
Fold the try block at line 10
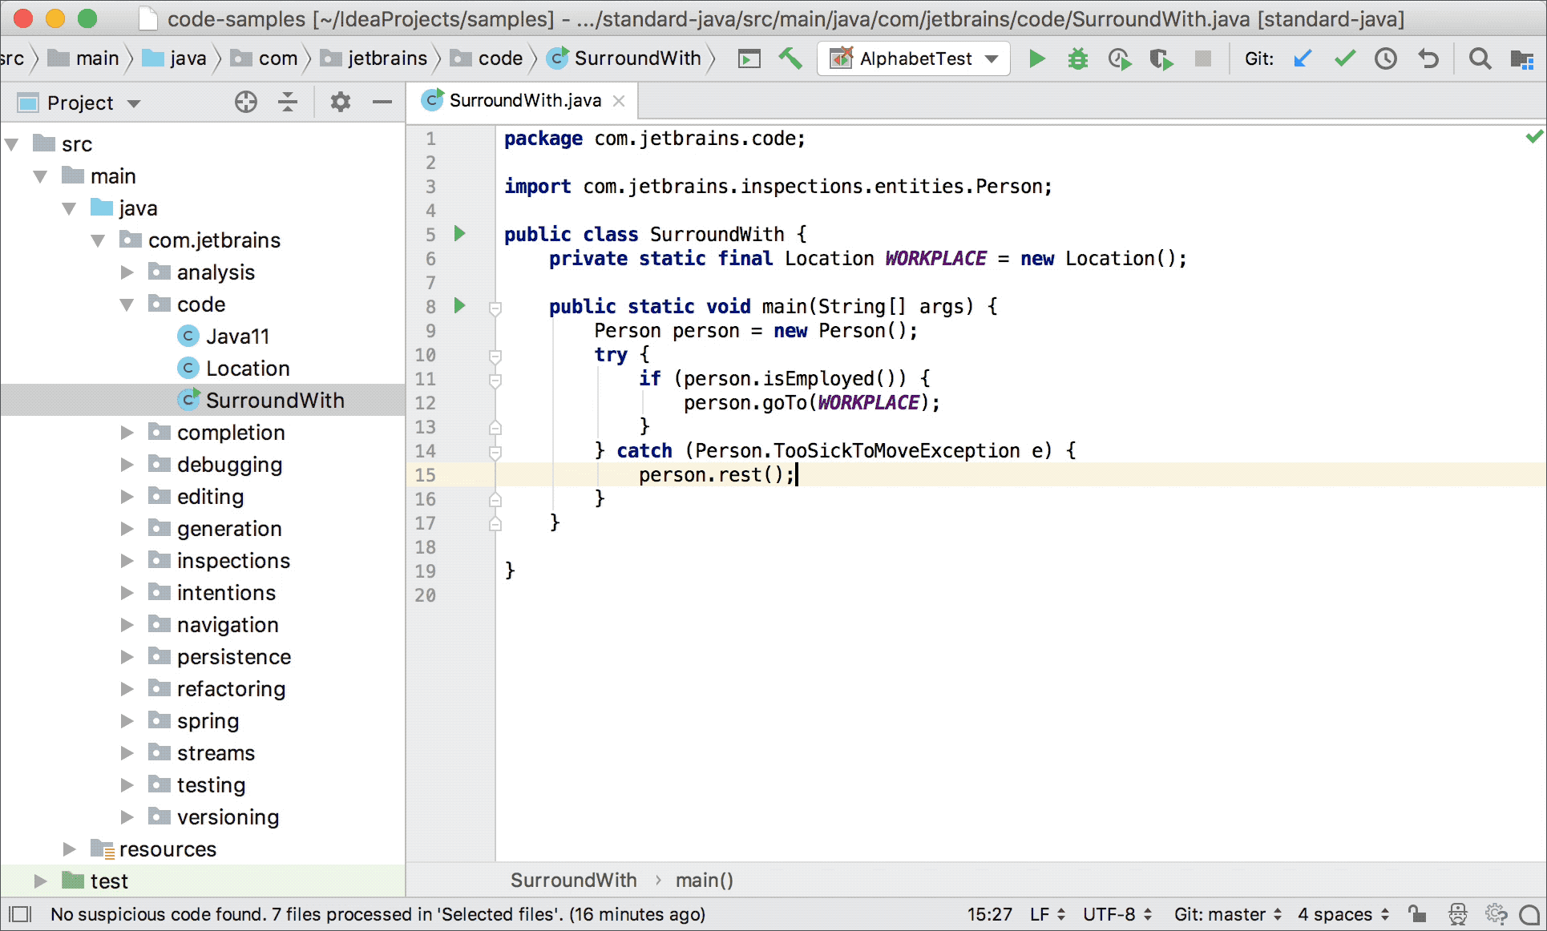click(495, 355)
